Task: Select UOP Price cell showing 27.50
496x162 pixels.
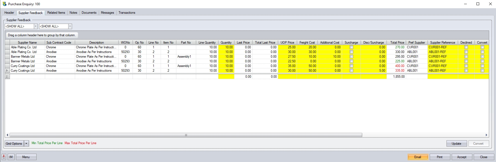Action: pos(287,57)
